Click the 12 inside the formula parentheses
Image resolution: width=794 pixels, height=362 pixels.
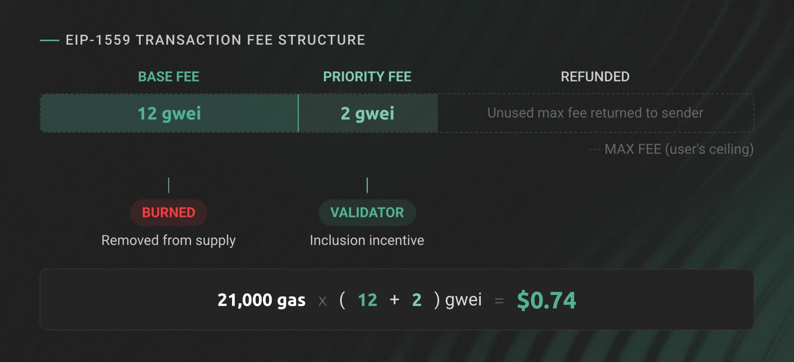pyautogui.click(x=367, y=300)
